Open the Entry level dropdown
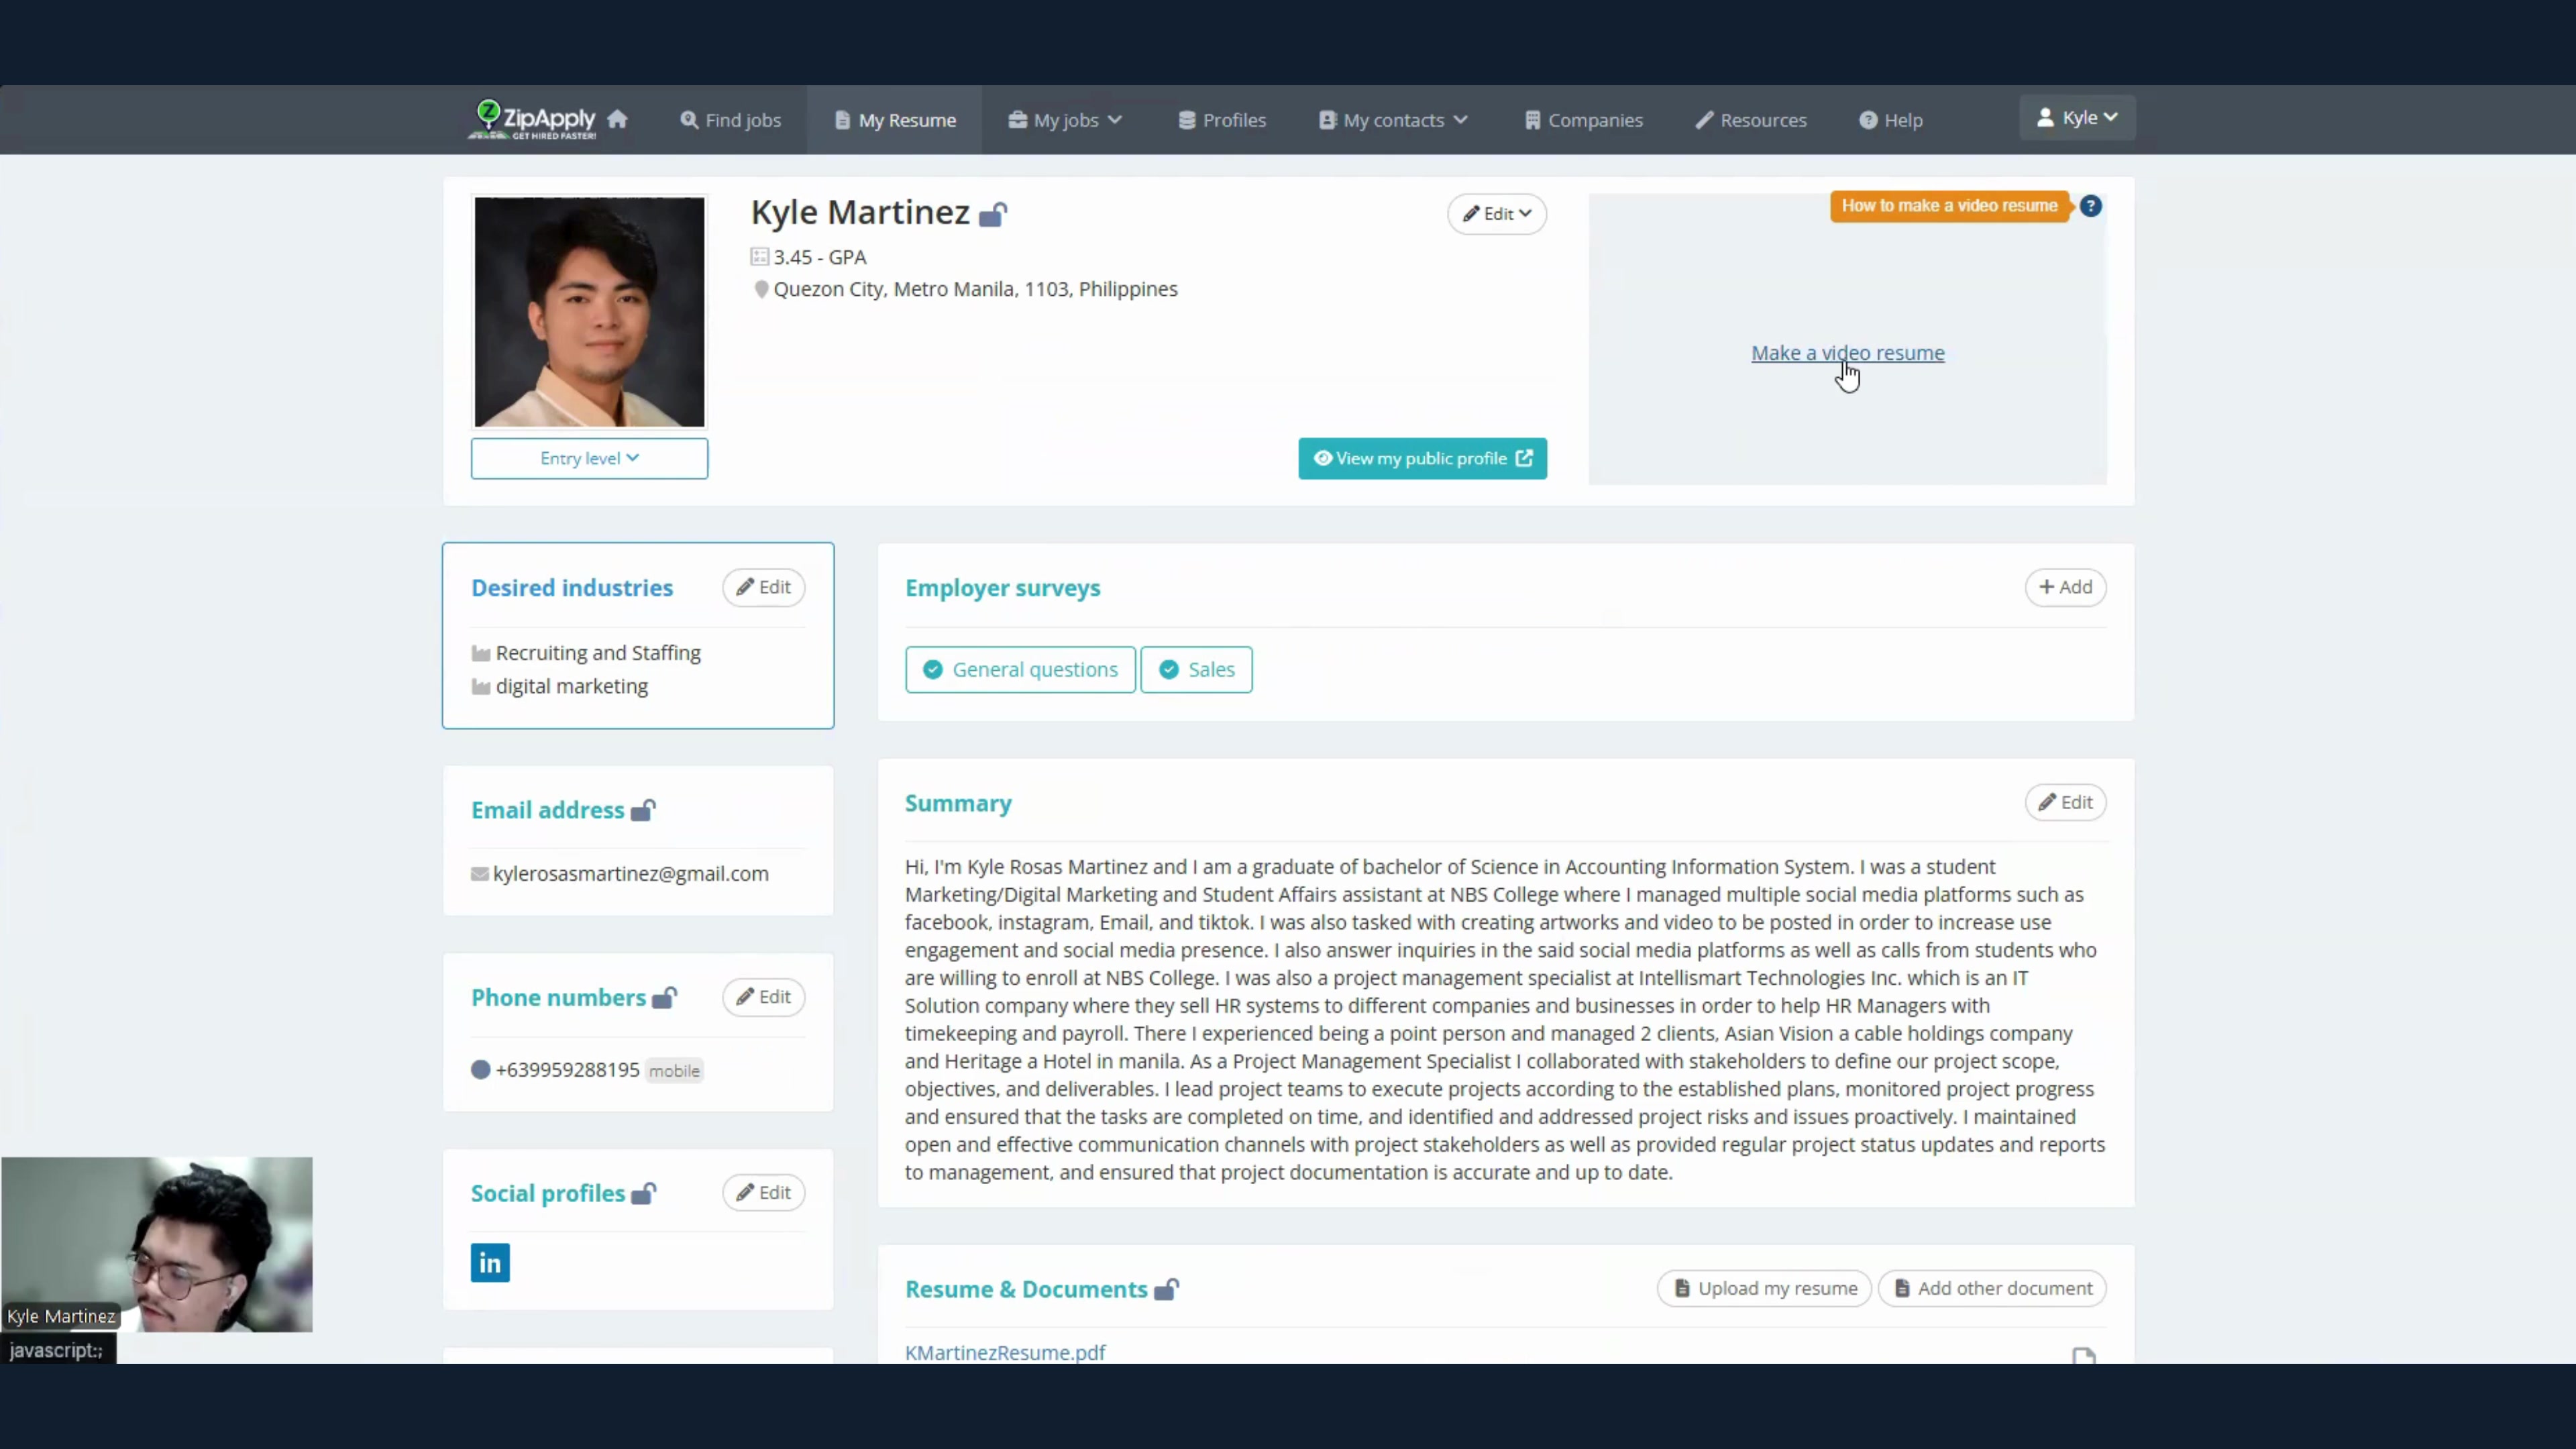Viewport: 2576px width, 1449px height. (x=589, y=458)
